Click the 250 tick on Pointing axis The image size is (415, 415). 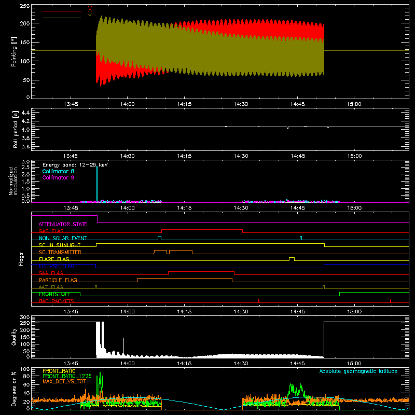point(24,6)
